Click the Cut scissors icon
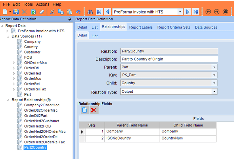Screen dimensions: 234x159 coord(52,12)
